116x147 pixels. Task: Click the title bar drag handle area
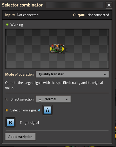(x=74, y=5)
